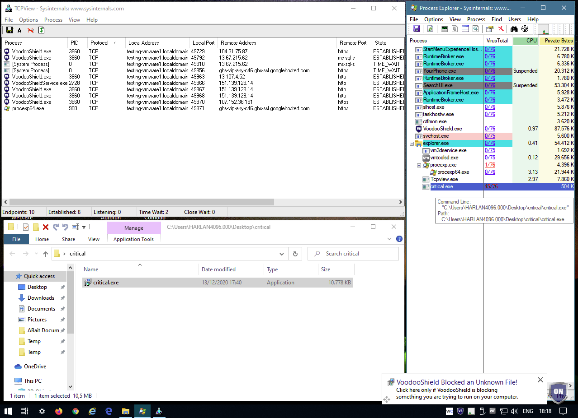Screen dimensions: 578x418
Task: Open Firefox from the Windows taskbar
Action: click(58, 411)
